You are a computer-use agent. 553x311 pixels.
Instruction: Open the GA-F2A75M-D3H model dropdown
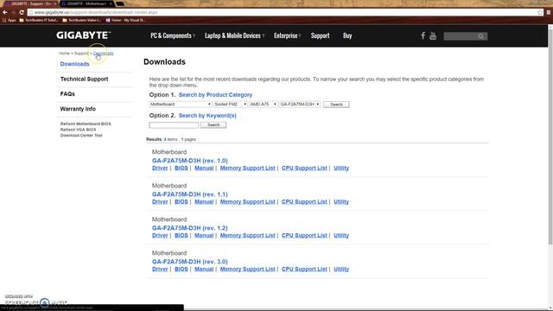coord(300,105)
